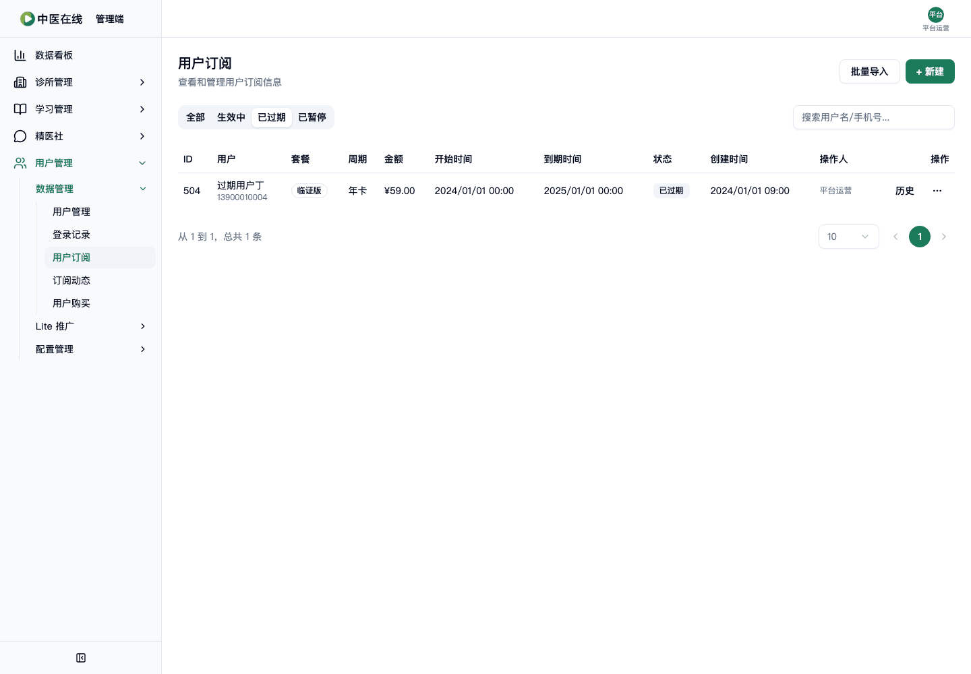Open 数据看板 bar chart icon
The width and height of the screenshot is (971, 674).
[20, 55]
